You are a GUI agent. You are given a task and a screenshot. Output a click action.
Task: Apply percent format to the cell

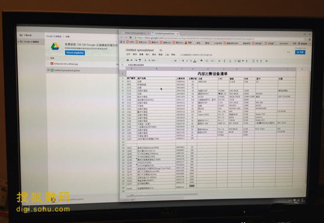click(149, 61)
